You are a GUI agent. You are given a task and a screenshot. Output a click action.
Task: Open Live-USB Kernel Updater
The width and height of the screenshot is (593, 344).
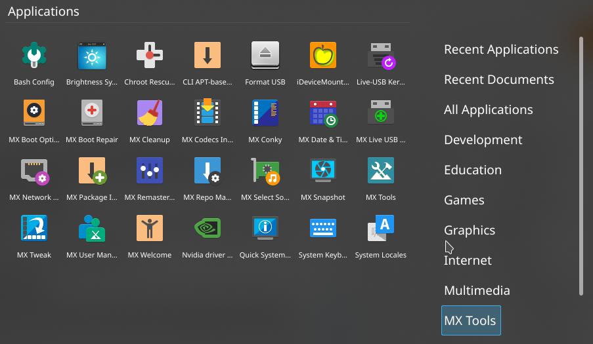381,56
